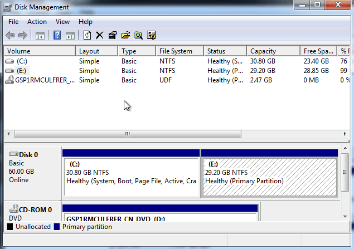
Task: Sort by the Capacity column header
Action: tap(273, 51)
